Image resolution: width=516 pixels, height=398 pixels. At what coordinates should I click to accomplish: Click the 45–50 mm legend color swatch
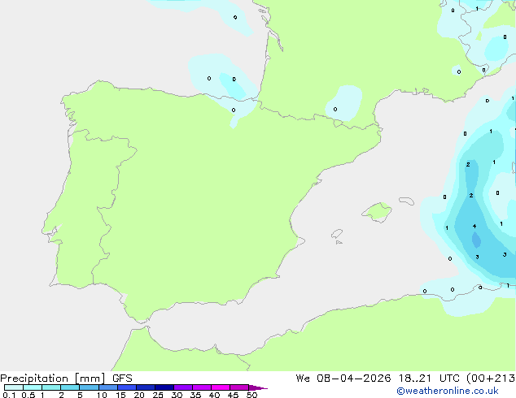239,387
